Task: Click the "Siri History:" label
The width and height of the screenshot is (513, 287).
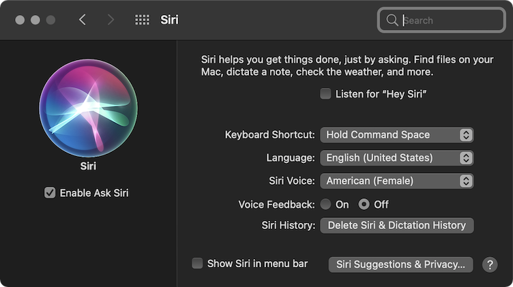Action: click(x=289, y=225)
